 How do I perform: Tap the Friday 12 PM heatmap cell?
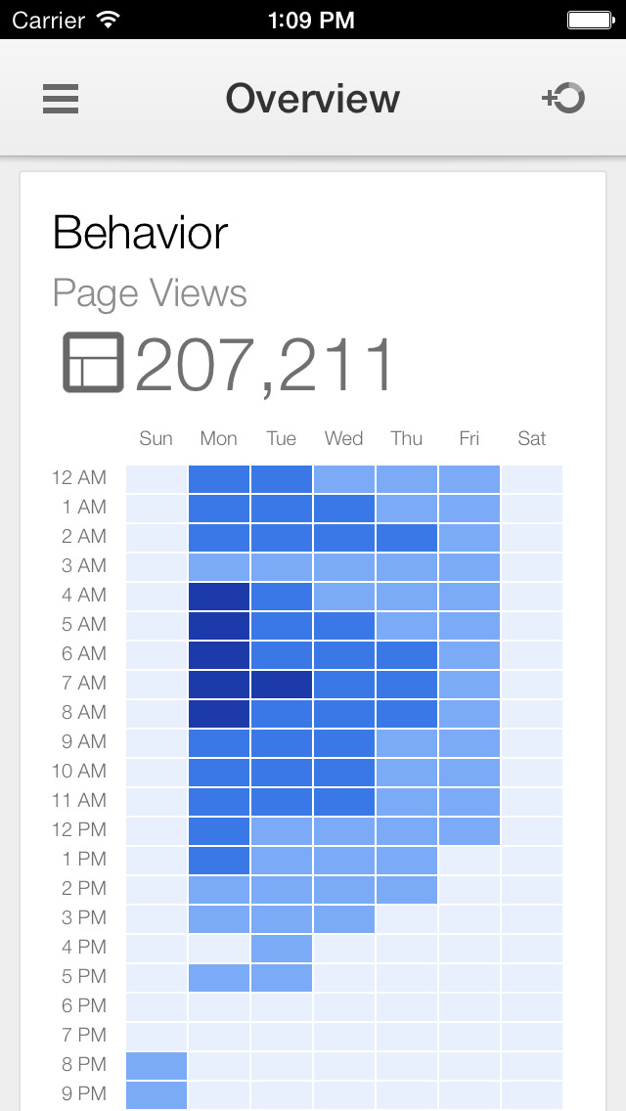click(469, 830)
